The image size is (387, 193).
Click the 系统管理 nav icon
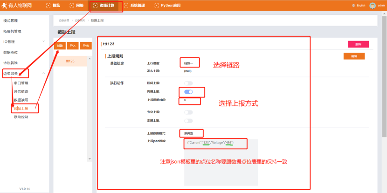pos(126,6)
